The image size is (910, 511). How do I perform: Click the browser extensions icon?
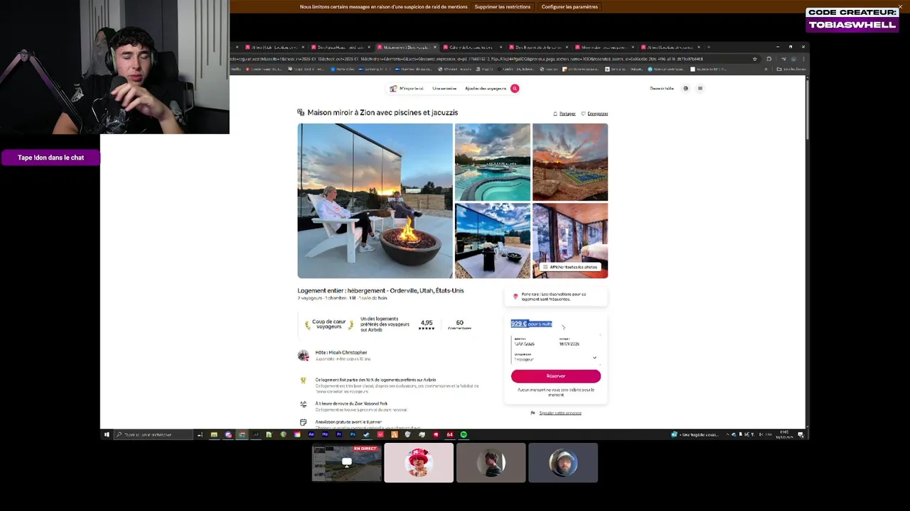pyautogui.click(x=769, y=59)
